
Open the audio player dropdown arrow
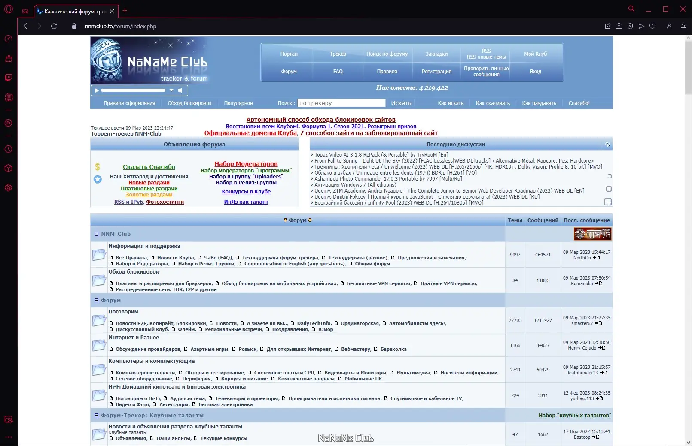click(171, 90)
